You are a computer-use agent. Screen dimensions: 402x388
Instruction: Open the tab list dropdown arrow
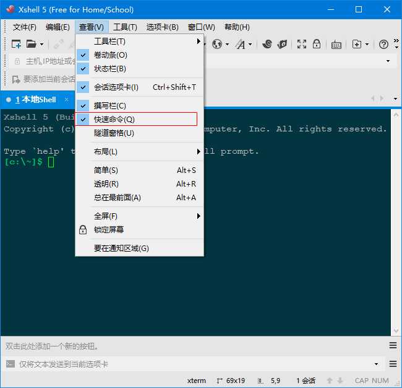pos(395,99)
